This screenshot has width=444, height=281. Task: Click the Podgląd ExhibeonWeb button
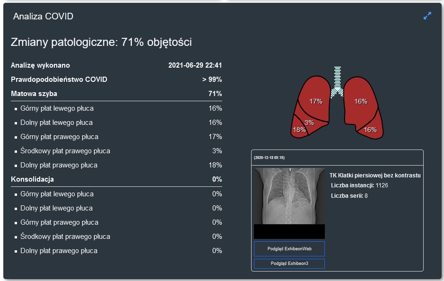[289, 248]
